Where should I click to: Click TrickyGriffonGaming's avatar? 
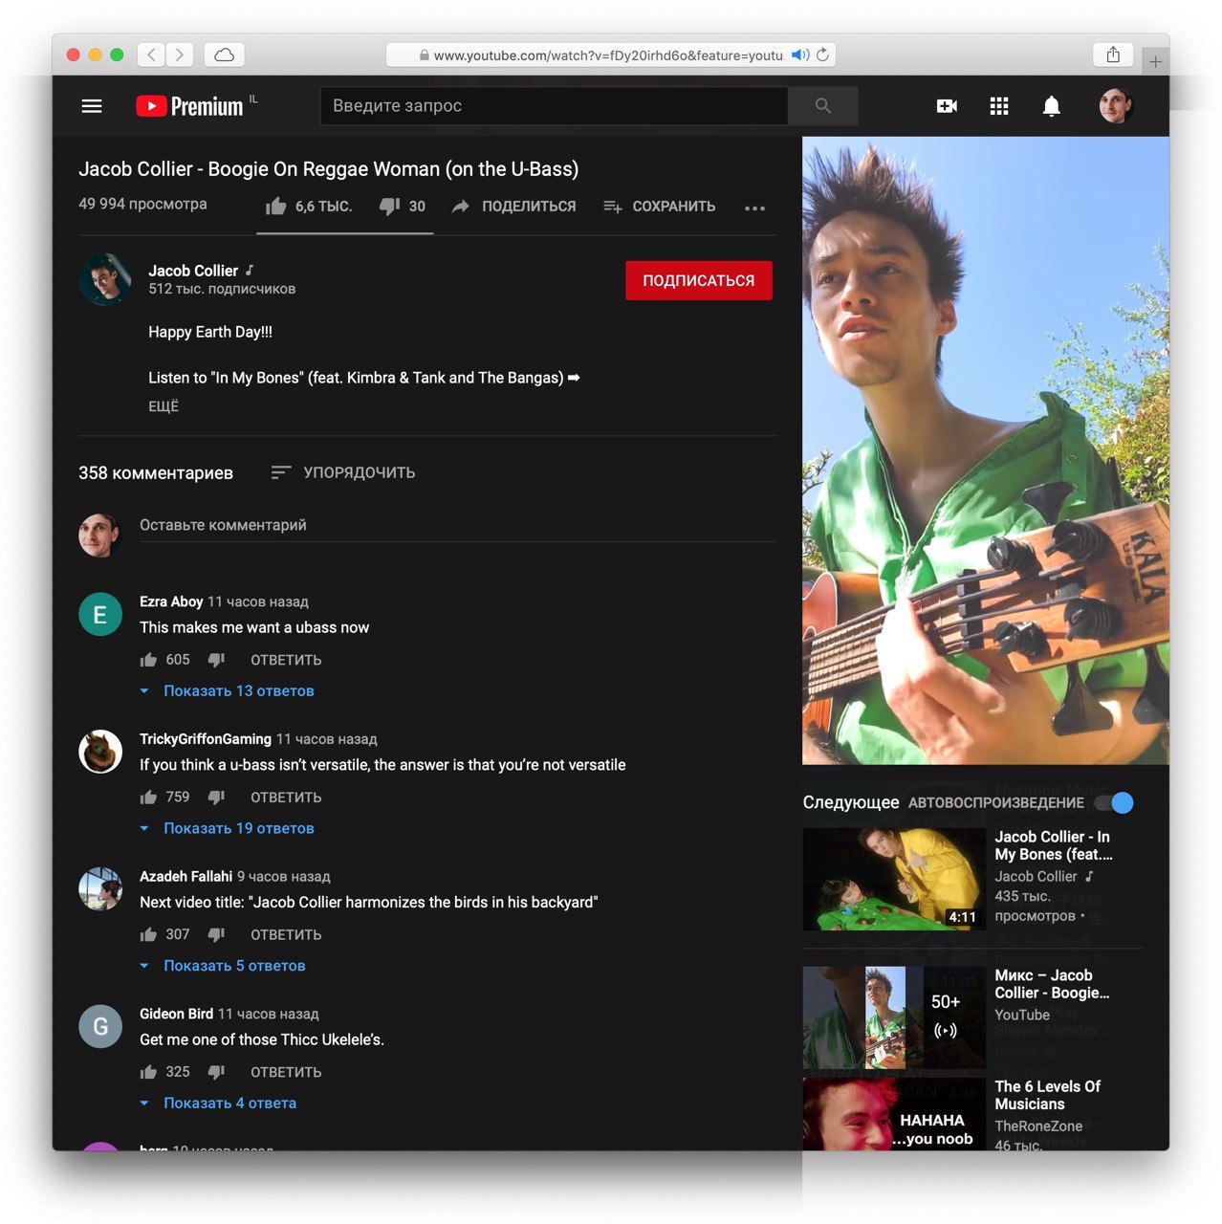click(100, 753)
